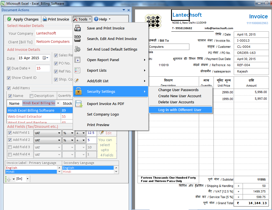272x210 pixels.
Task: Click the Your Company field Lantechsoft
Action: pos(54,33)
